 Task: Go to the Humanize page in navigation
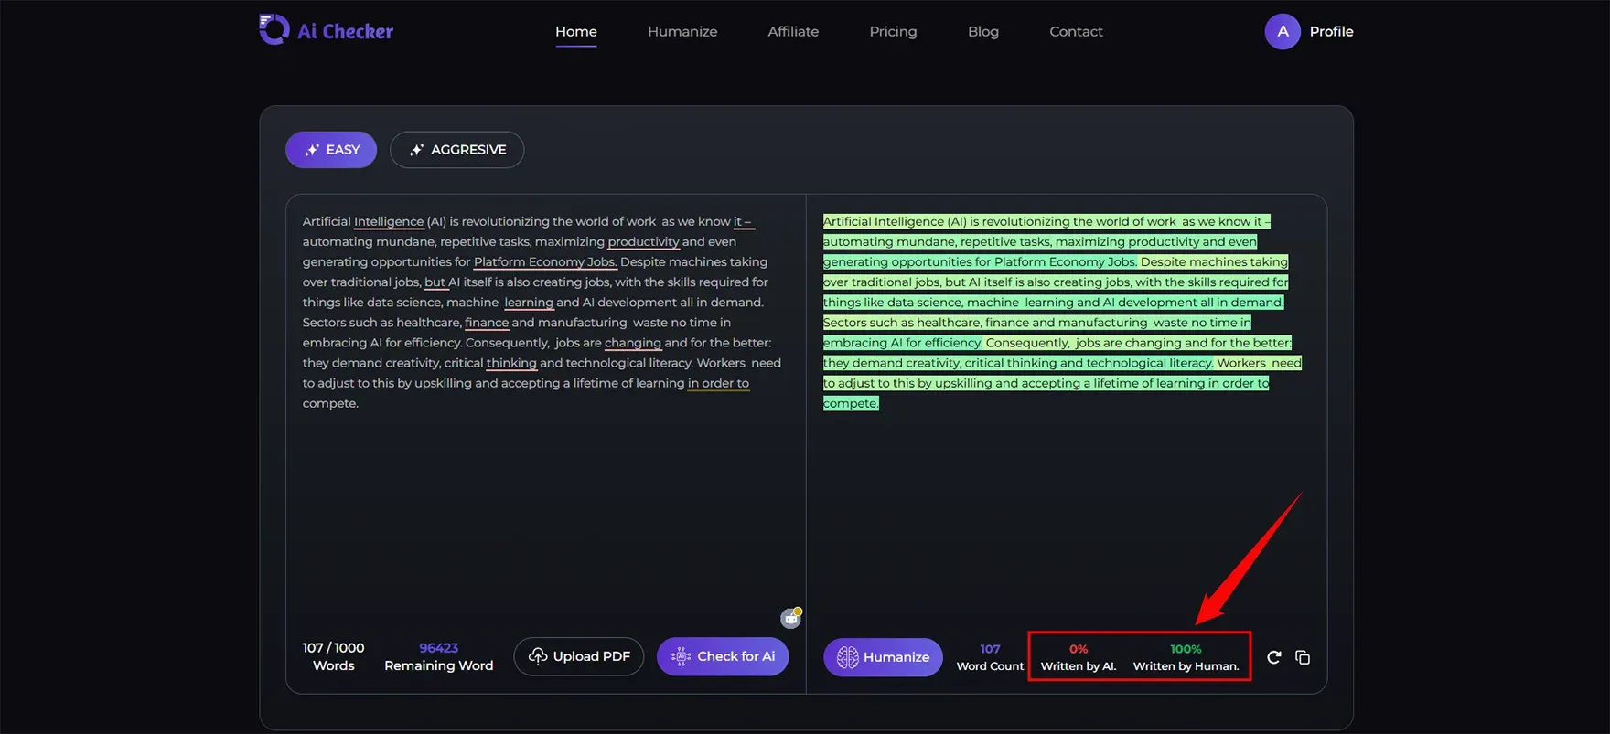click(682, 31)
